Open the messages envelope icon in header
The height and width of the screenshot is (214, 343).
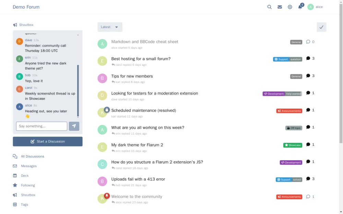click(280, 7)
